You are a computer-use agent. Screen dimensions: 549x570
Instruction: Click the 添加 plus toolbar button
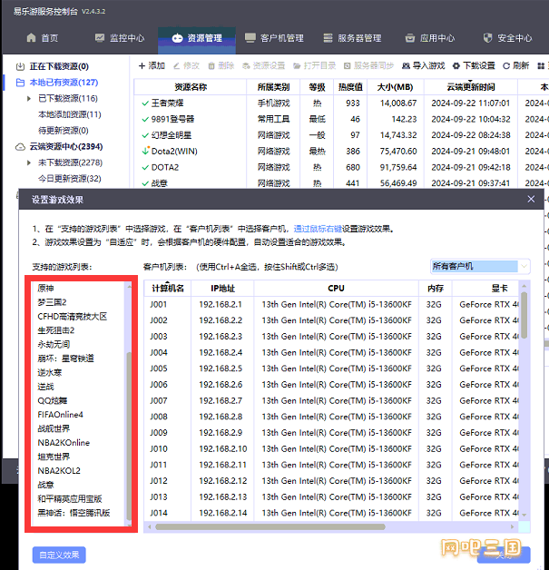(152, 65)
